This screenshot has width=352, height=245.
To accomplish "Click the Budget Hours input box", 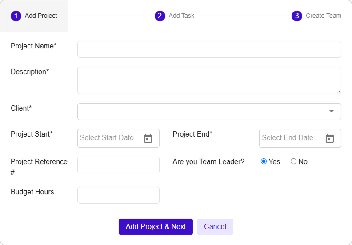I will coord(118,195).
